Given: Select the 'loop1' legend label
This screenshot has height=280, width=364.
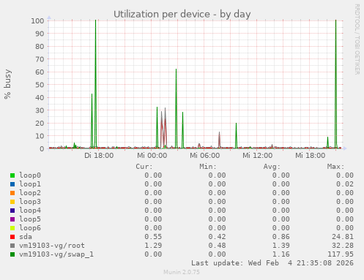Looking at the screenshot, I should (x=30, y=184).
